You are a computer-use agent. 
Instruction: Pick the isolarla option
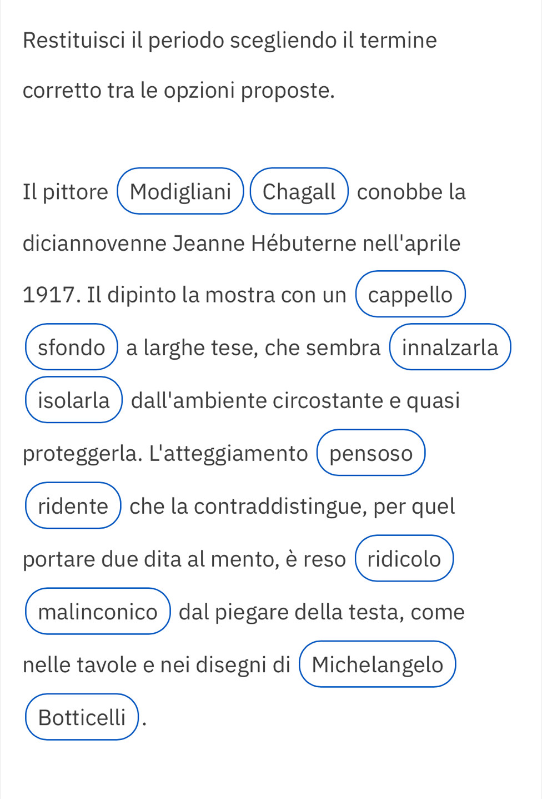pyautogui.click(x=74, y=400)
